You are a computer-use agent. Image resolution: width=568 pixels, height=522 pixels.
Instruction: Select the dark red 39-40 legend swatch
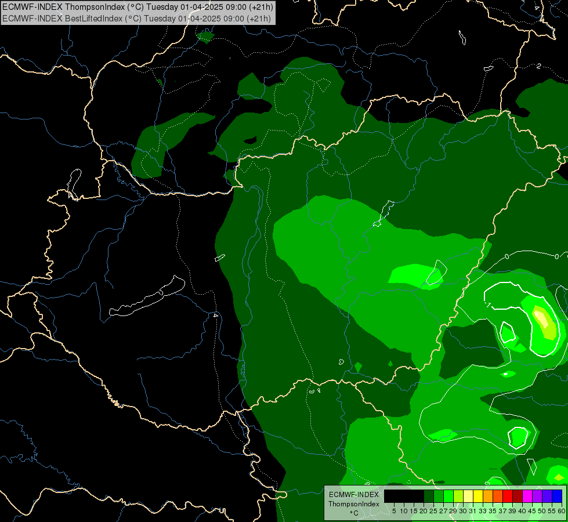point(518,496)
